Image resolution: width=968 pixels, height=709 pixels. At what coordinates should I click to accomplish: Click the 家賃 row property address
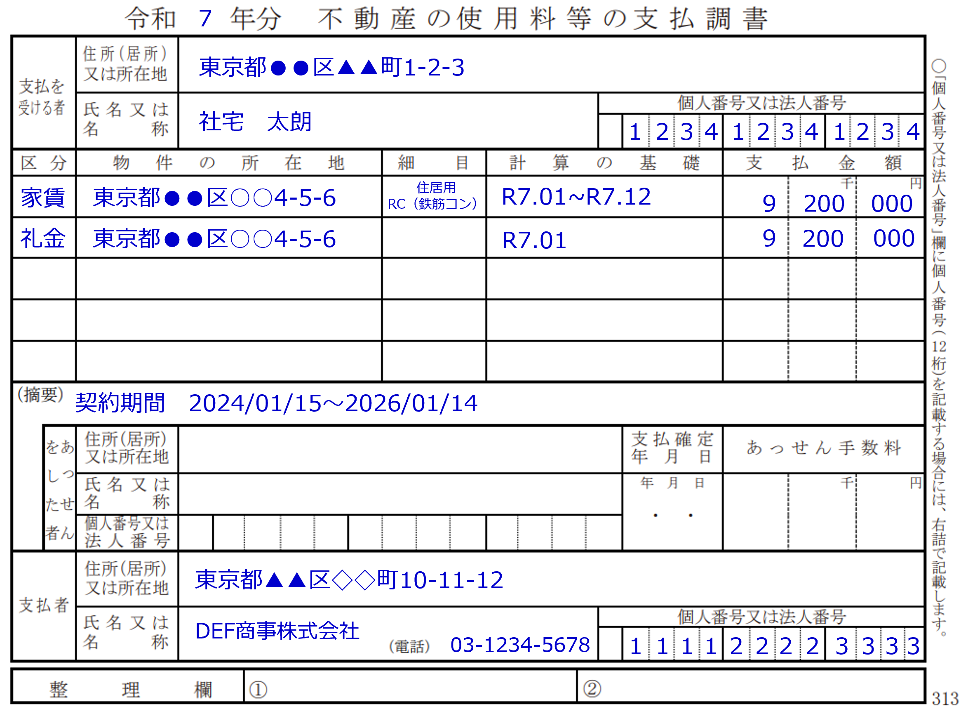coord(214,198)
